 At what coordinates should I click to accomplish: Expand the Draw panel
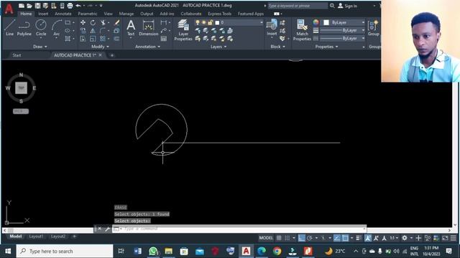point(40,47)
